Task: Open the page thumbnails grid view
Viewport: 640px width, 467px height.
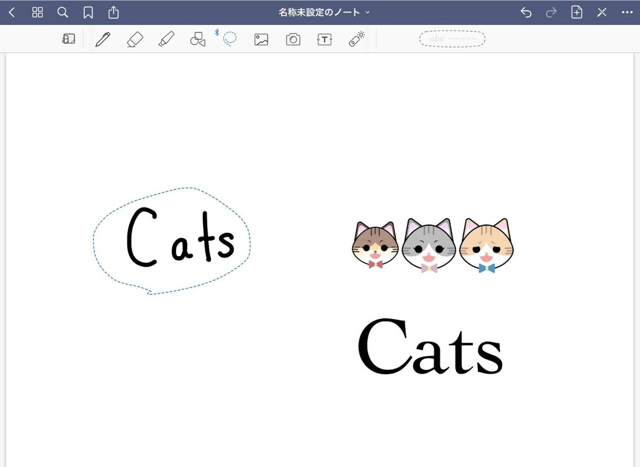Action: click(x=37, y=12)
